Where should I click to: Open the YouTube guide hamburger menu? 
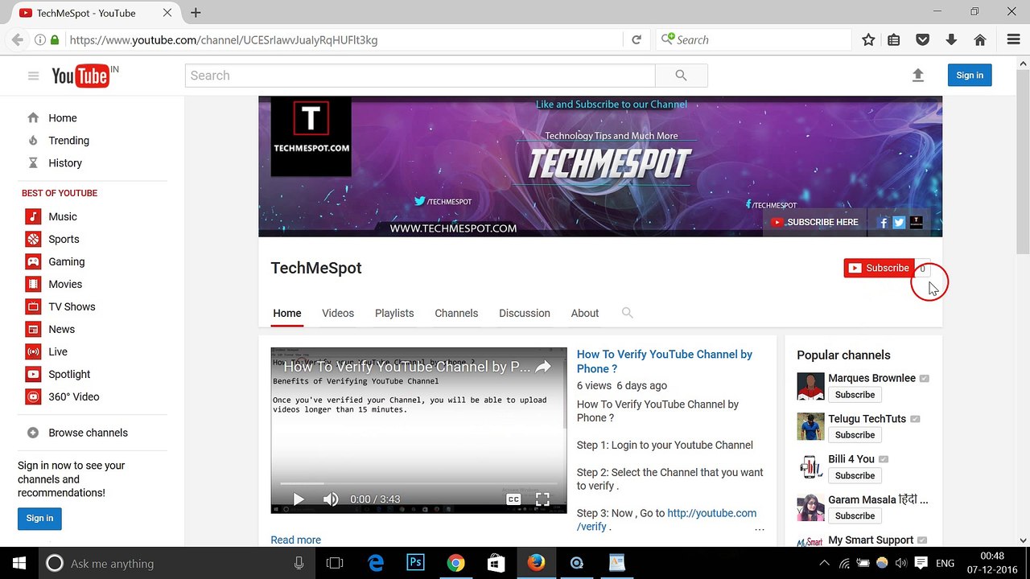(x=33, y=76)
